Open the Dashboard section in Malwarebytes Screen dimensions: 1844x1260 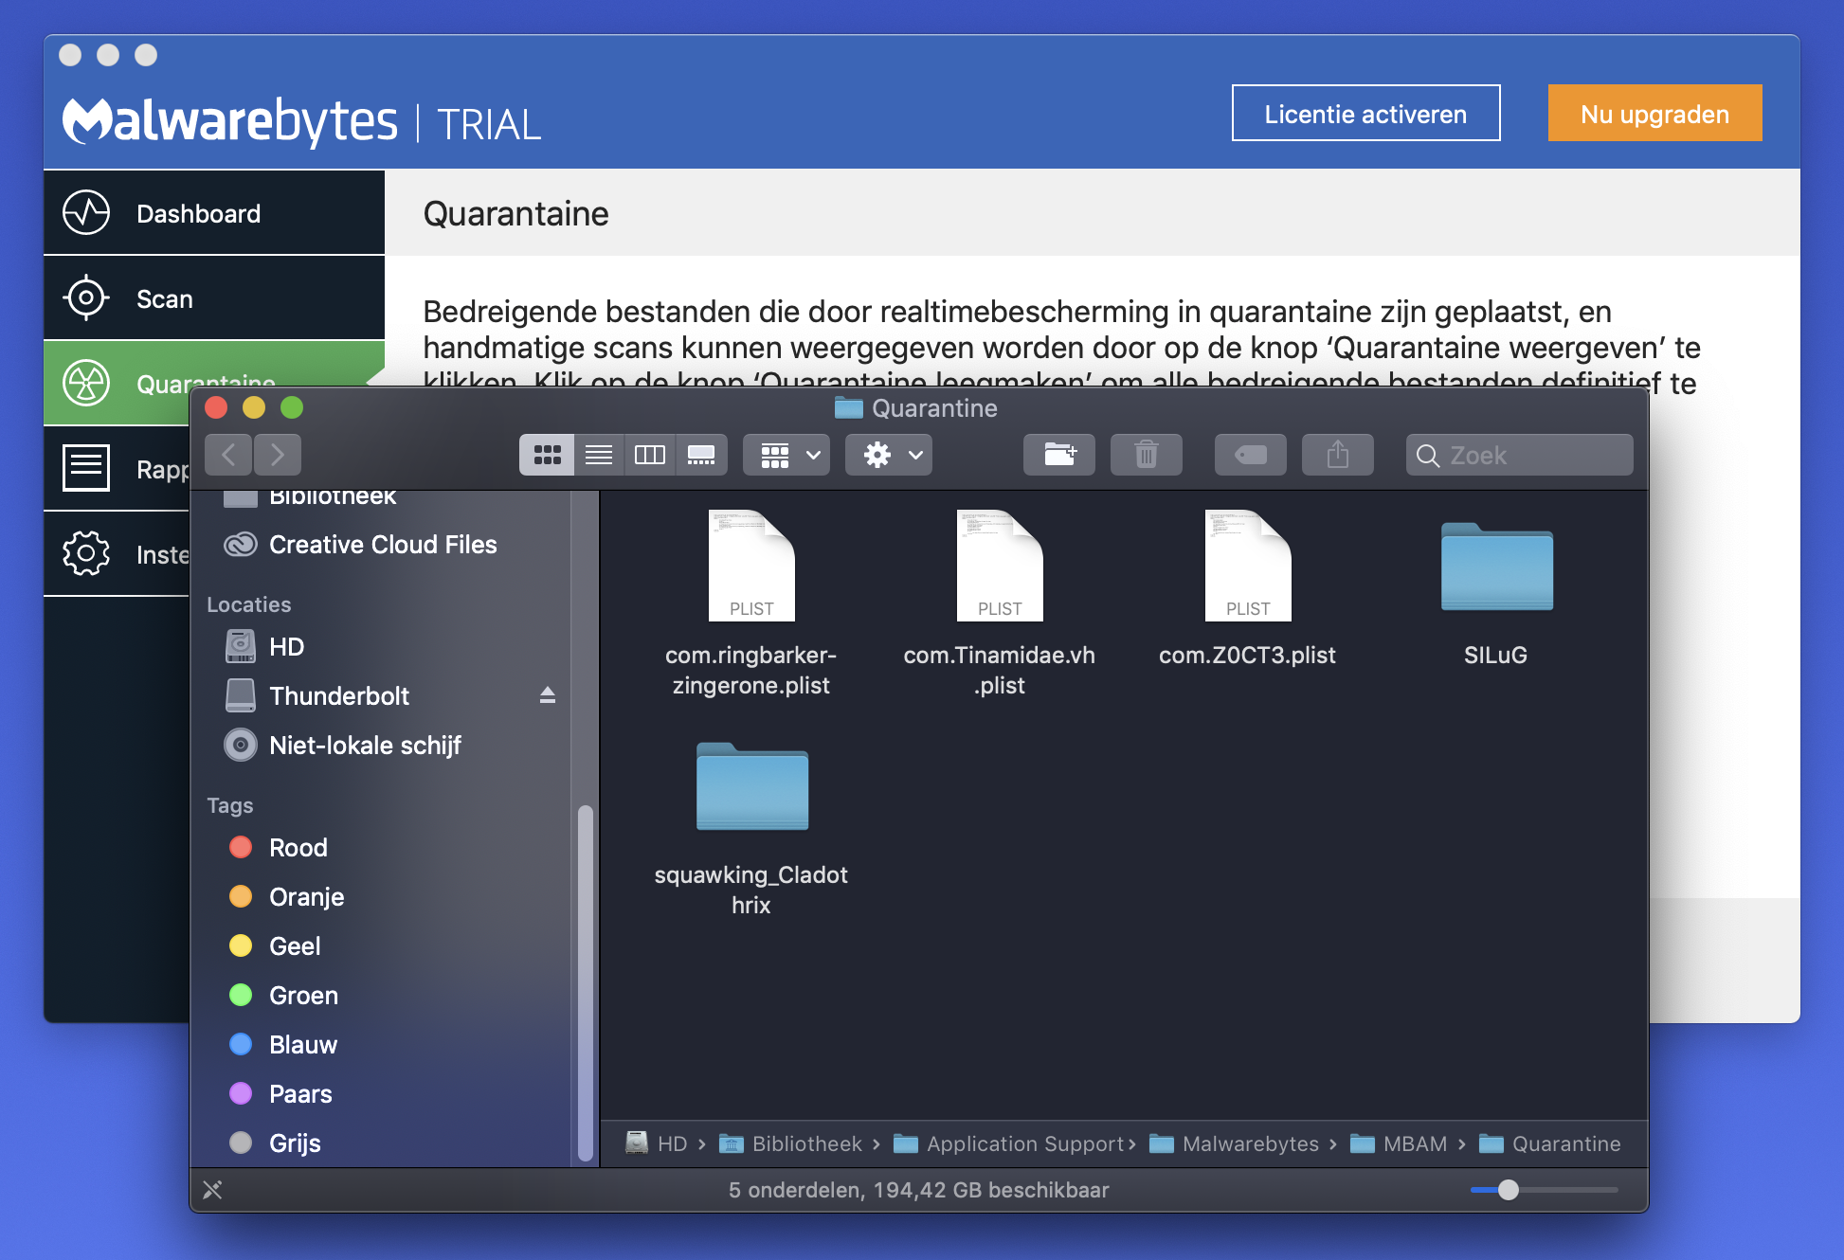click(x=197, y=213)
